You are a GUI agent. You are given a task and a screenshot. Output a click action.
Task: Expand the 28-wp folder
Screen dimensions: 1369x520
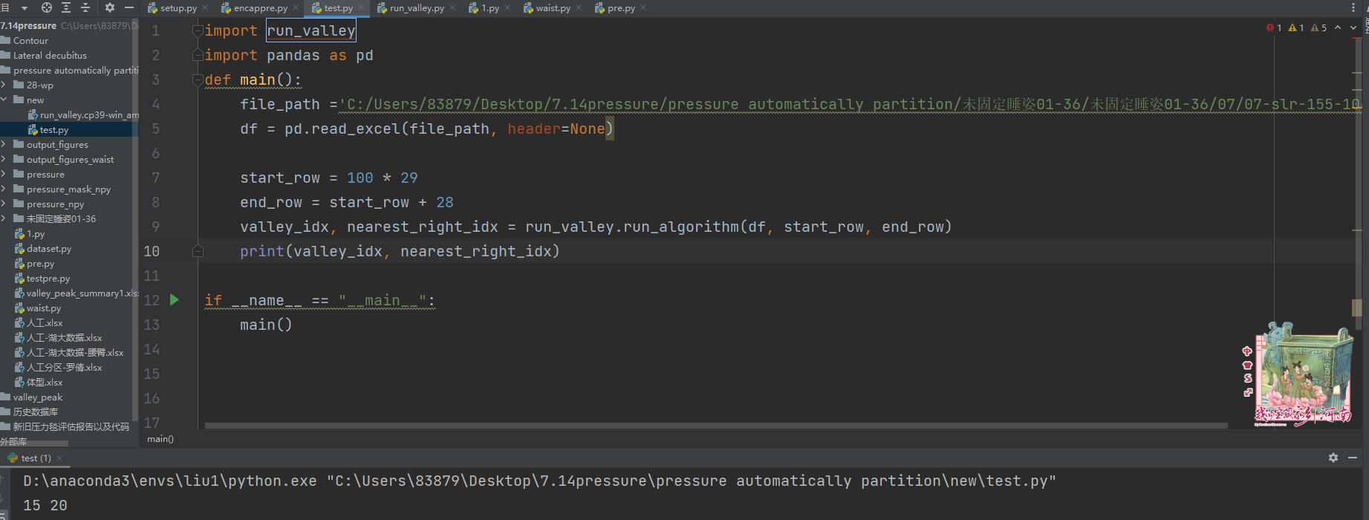point(4,85)
